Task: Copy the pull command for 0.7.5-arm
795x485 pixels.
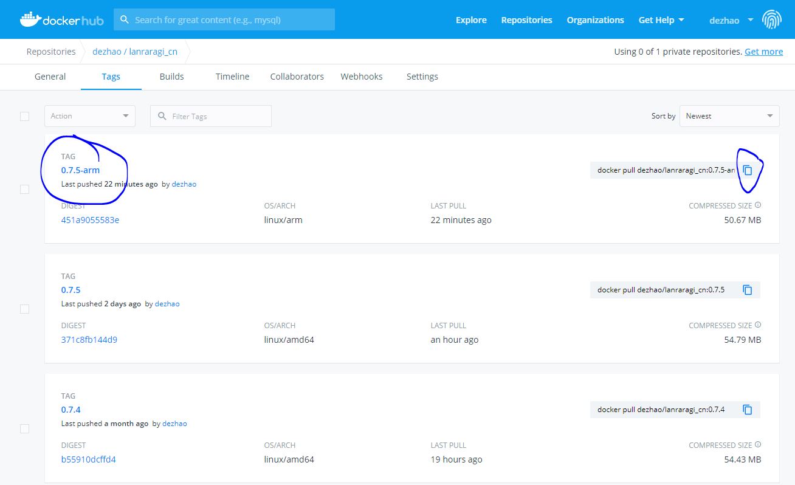Action: point(748,170)
